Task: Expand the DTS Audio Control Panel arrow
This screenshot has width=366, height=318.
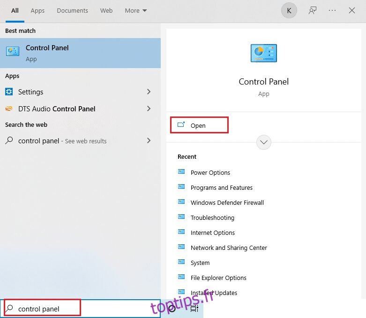Action: click(149, 109)
